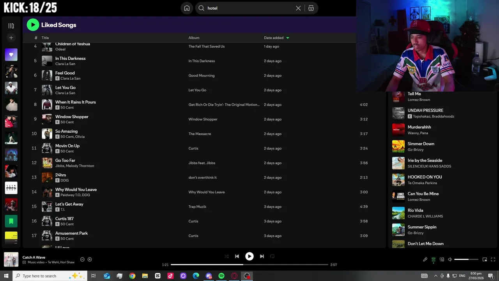Screen dimensions: 499x281
Task: Click the 'Simmer Down' queue thumbnail
Action: pos(398,146)
